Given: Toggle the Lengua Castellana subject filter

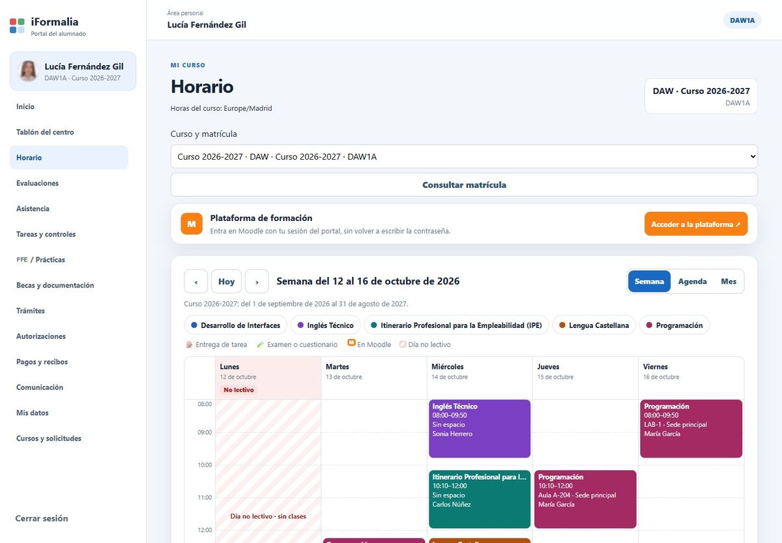Looking at the screenshot, I should coord(594,325).
